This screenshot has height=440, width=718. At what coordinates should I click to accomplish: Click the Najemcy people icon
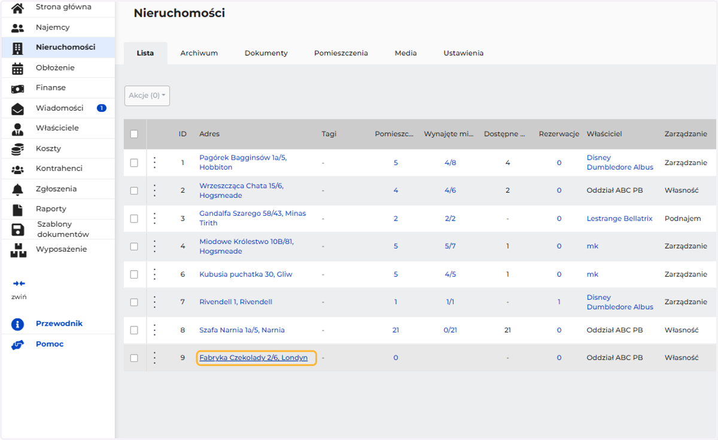(x=18, y=27)
